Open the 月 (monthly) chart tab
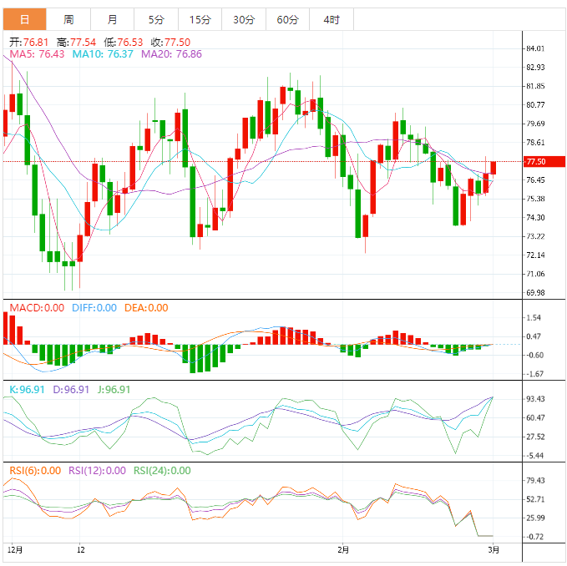This screenshot has width=567, height=566. coord(112,19)
